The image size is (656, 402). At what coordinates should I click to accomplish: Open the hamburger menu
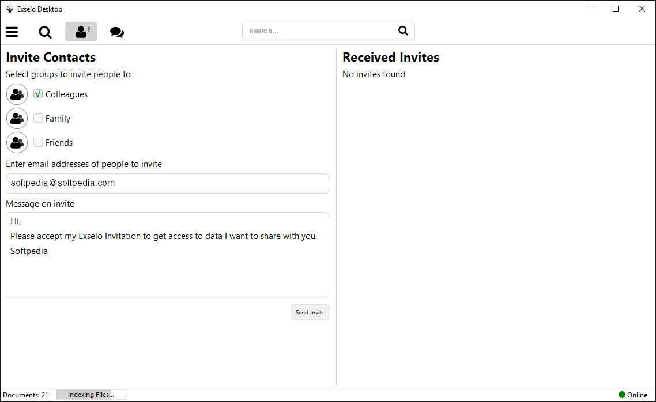click(x=12, y=32)
